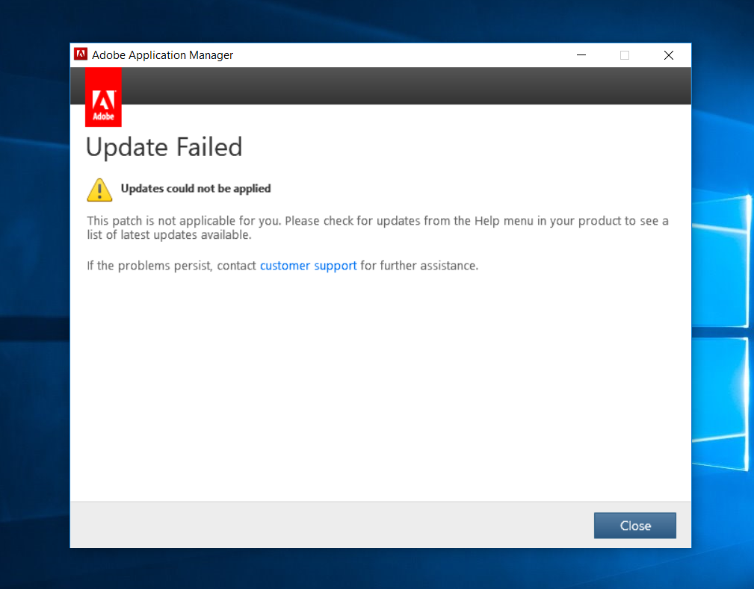Click the small Adobe icon in the title bar
The width and height of the screenshot is (754, 589).
81,54
